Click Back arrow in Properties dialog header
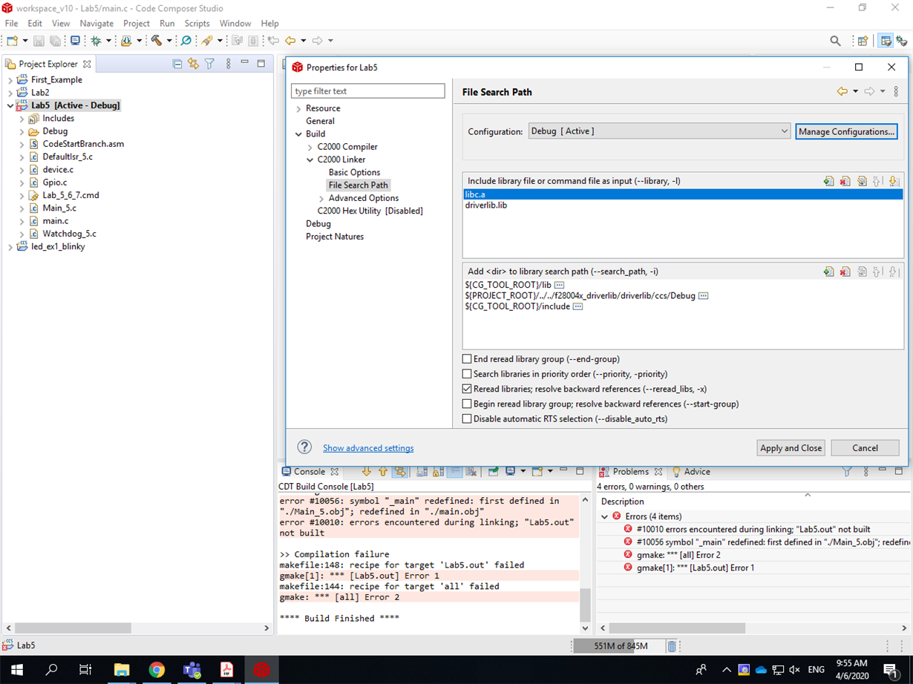The image size is (913, 684). pyautogui.click(x=842, y=92)
